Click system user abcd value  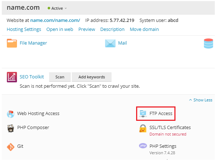pyautogui.click(x=173, y=20)
